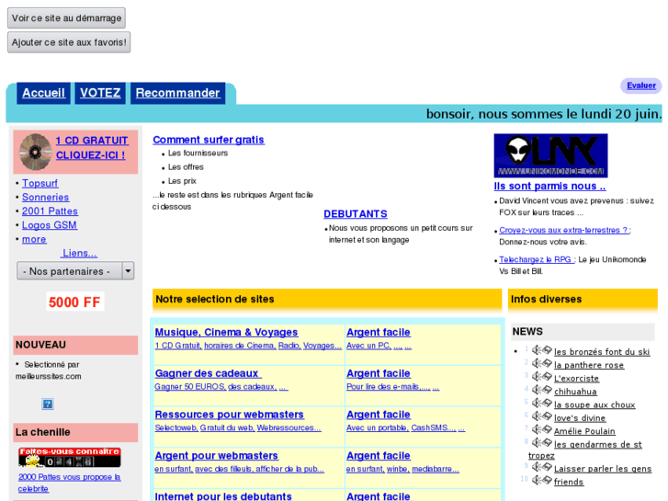Open 'Comment surfer gratis' link
The height and width of the screenshot is (501, 668).
pos(209,140)
